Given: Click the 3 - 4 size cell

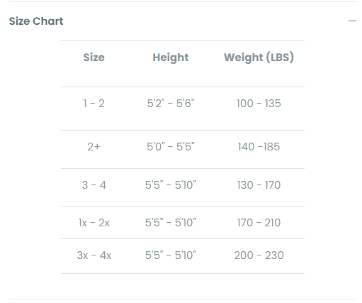Looking at the screenshot, I should tap(94, 185).
